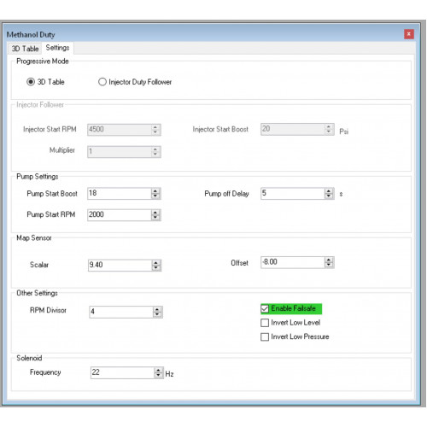Screen dimensions: 427x427
Task: Increase Pump Start Boost with up arrow
Action: [x=155, y=190]
